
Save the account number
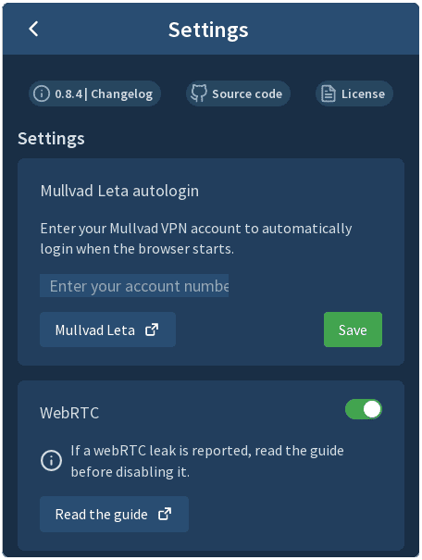pos(353,330)
